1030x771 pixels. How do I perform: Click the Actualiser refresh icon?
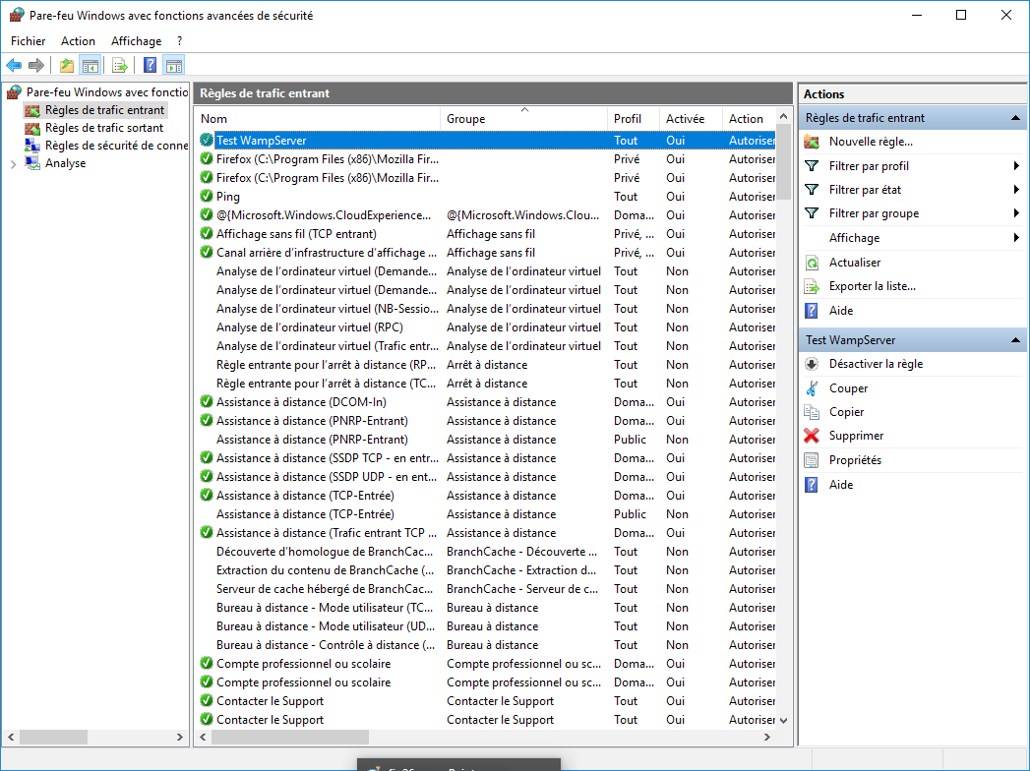(812, 263)
